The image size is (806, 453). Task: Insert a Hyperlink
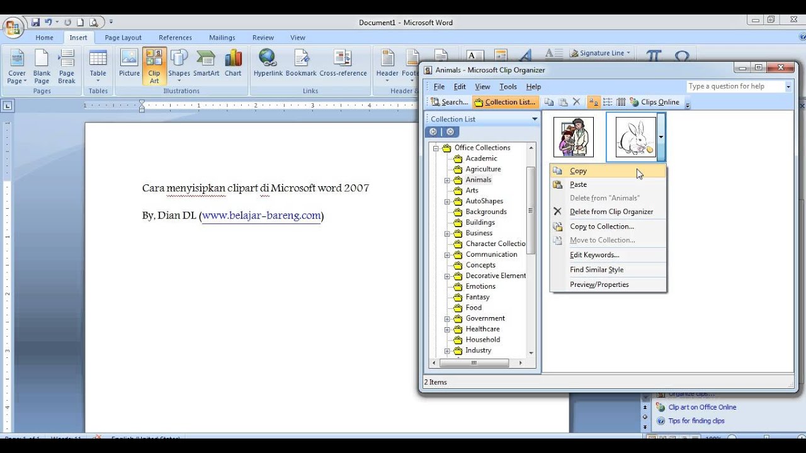(x=268, y=63)
